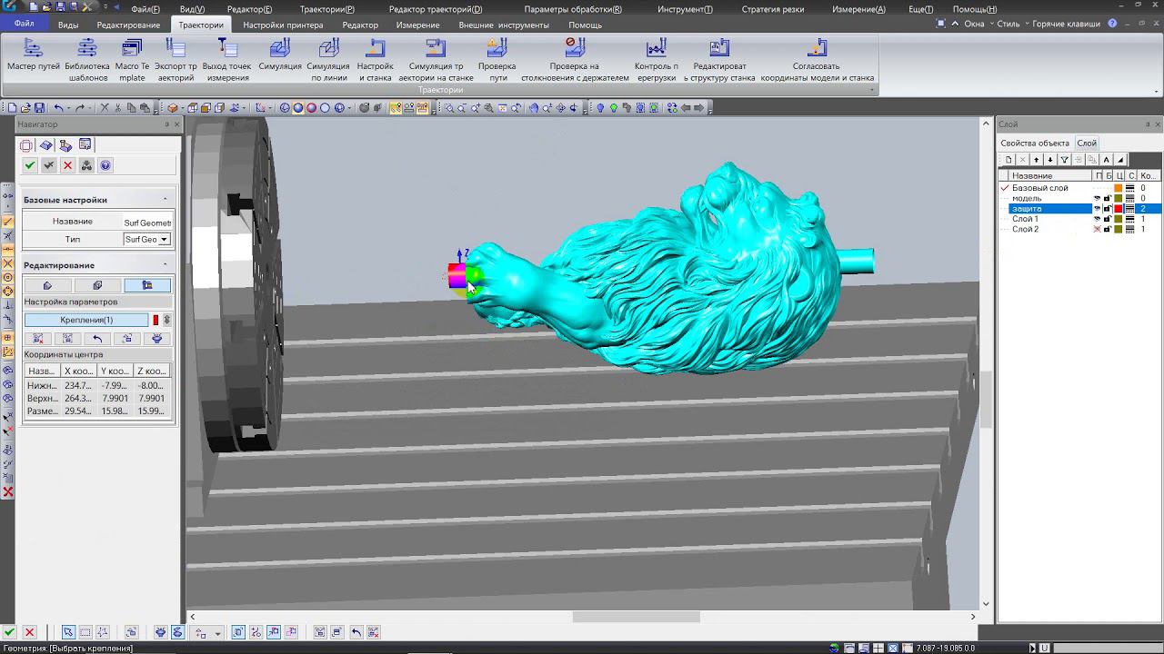Image resolution: width=1164 pixels, height=654 pixels.
Task: Open Настройки станка machine settings icon
Action: (375, 49)
